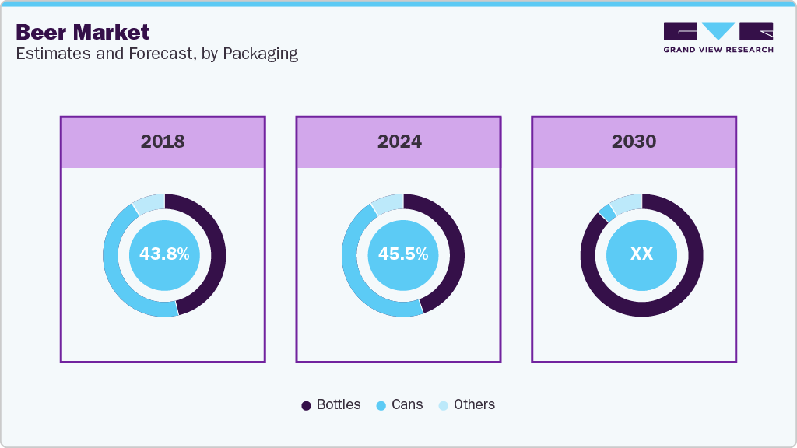Click the Bottles legend dot
This screenshot has height=448, width=797.
(306, 405)
